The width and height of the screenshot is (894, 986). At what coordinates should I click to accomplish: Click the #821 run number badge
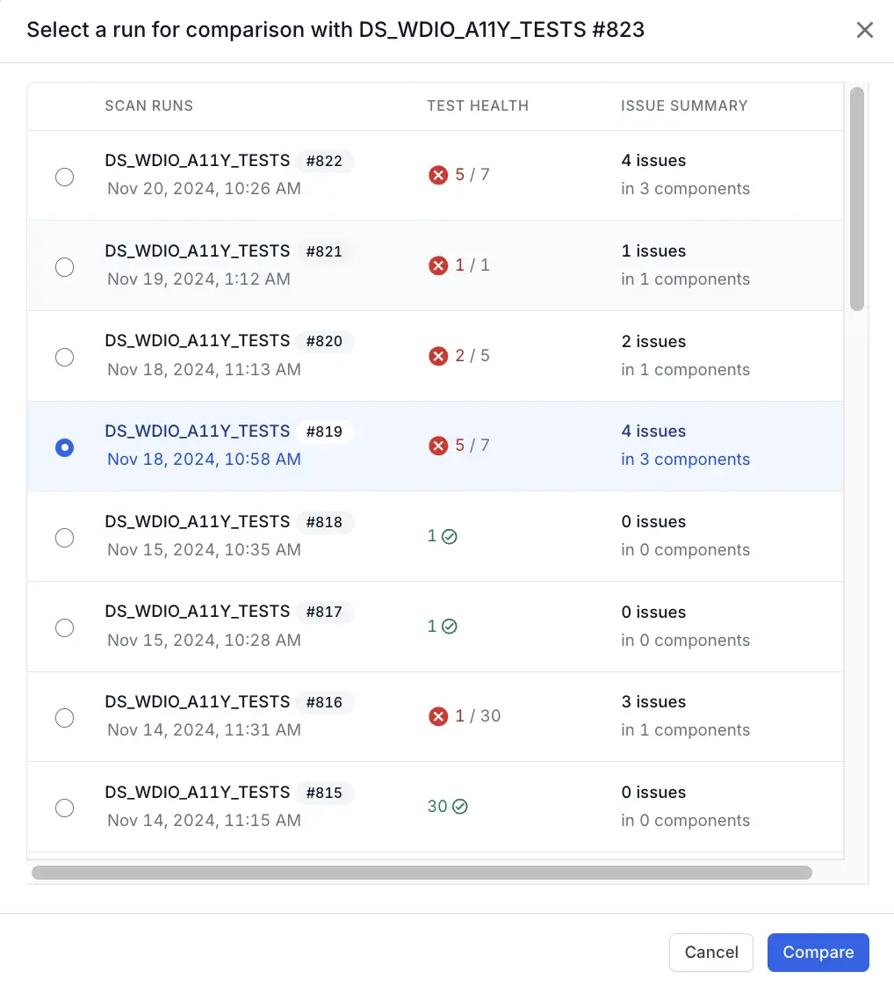point(324,251)
